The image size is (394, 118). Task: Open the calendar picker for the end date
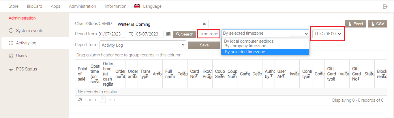point(168,34)
